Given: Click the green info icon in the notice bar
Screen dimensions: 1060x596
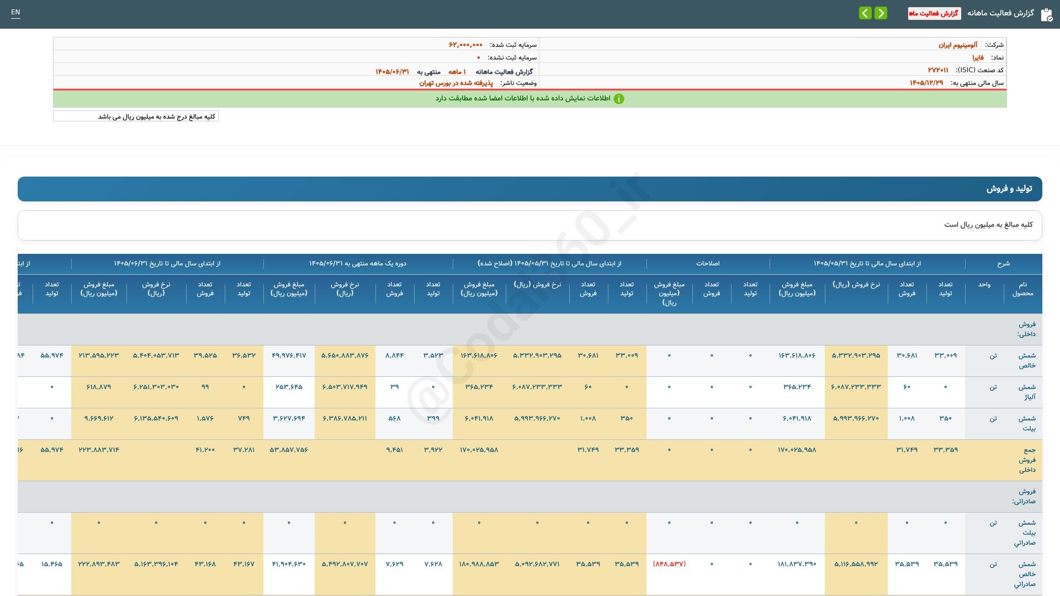Looking at the screenshot, I should tap(619, 99).
